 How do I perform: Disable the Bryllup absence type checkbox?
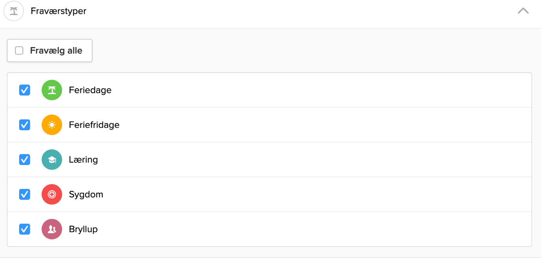coord(25,229)
